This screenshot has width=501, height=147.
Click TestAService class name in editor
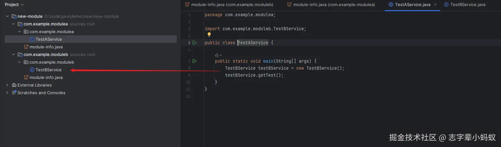pyautogui.click(x=253, y=43)
